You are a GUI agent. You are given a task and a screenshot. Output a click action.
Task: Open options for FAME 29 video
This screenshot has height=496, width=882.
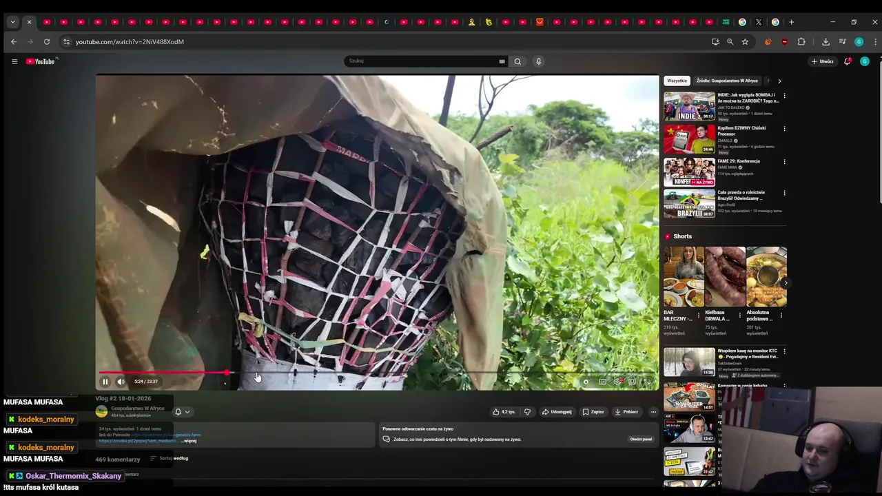point(784,162)
